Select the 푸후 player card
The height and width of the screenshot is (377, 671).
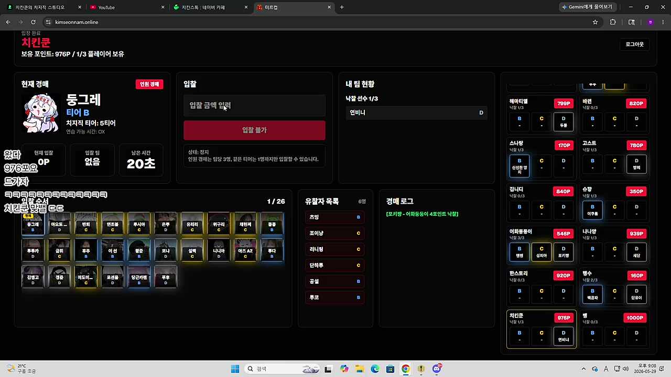pyautogui.click(x=166, y=277)
